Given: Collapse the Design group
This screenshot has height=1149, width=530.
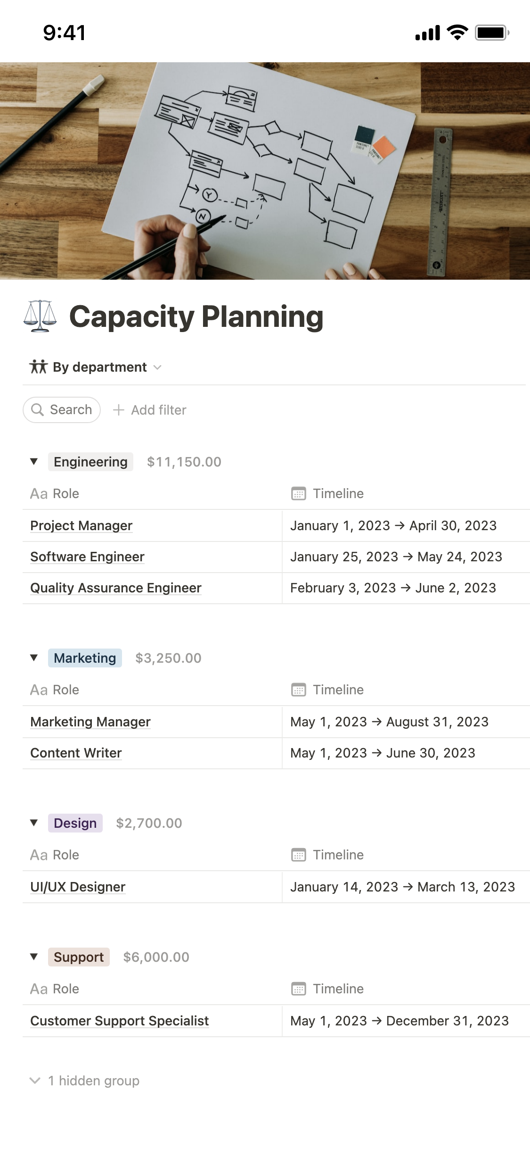Looking at the screenshot, I should (34, 823).
